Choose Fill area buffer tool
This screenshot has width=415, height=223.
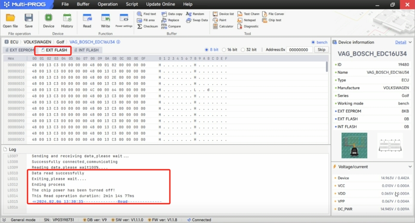146,20
